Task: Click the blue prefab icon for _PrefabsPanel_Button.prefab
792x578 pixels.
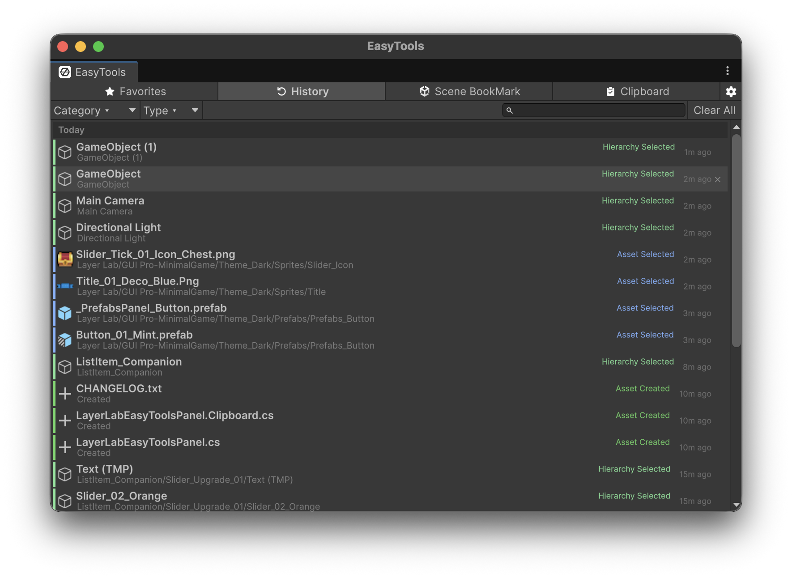Action: tap(65, 313)
